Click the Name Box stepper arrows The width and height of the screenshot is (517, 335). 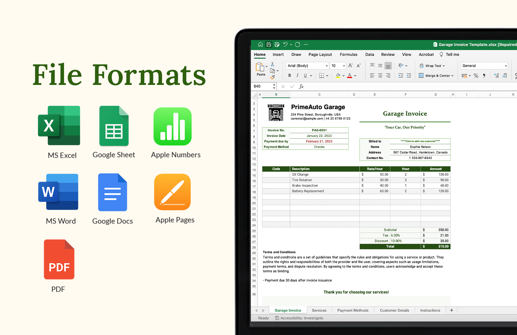[x=274, y=86]
